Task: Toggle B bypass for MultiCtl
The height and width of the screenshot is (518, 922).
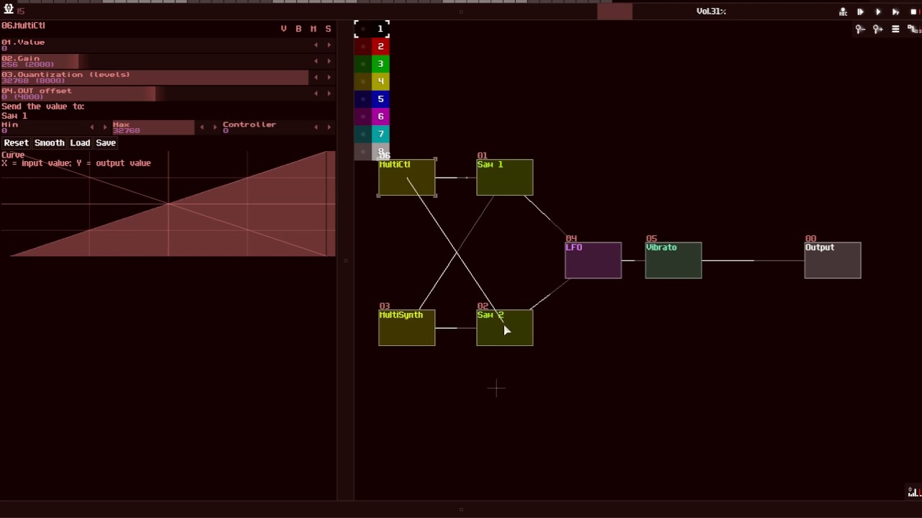Action: [298, 29]
